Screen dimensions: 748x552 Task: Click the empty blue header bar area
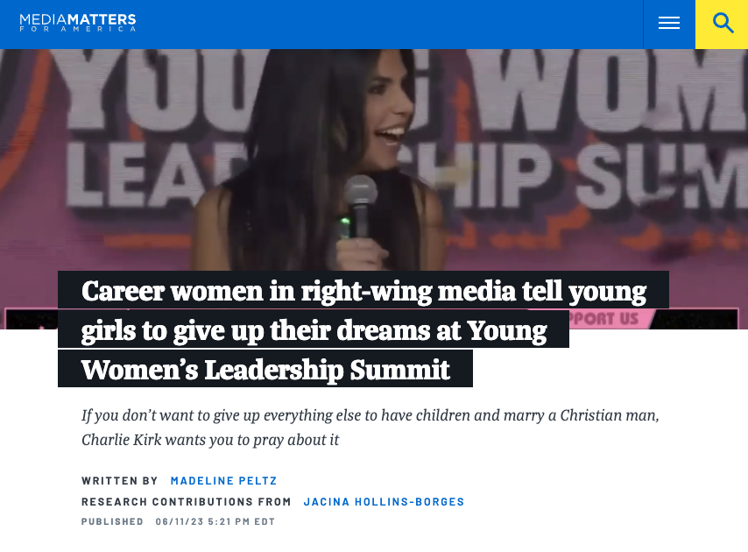394,24
